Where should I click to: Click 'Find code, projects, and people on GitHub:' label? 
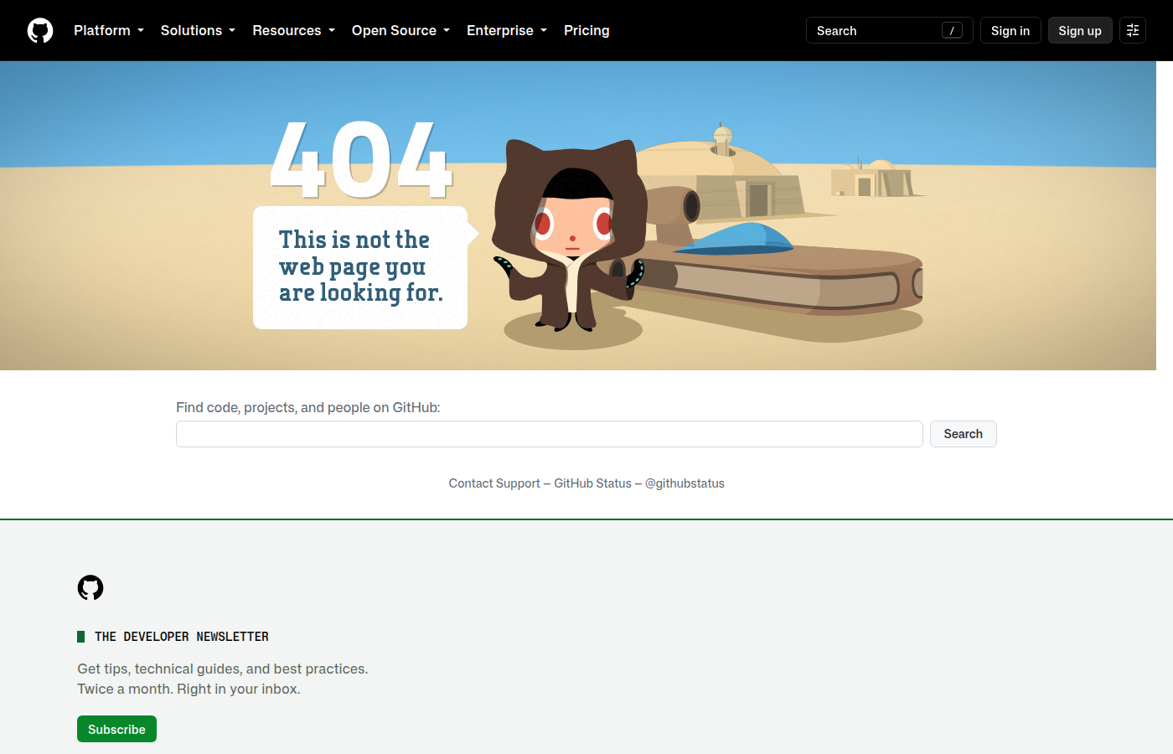pos(308,407)
